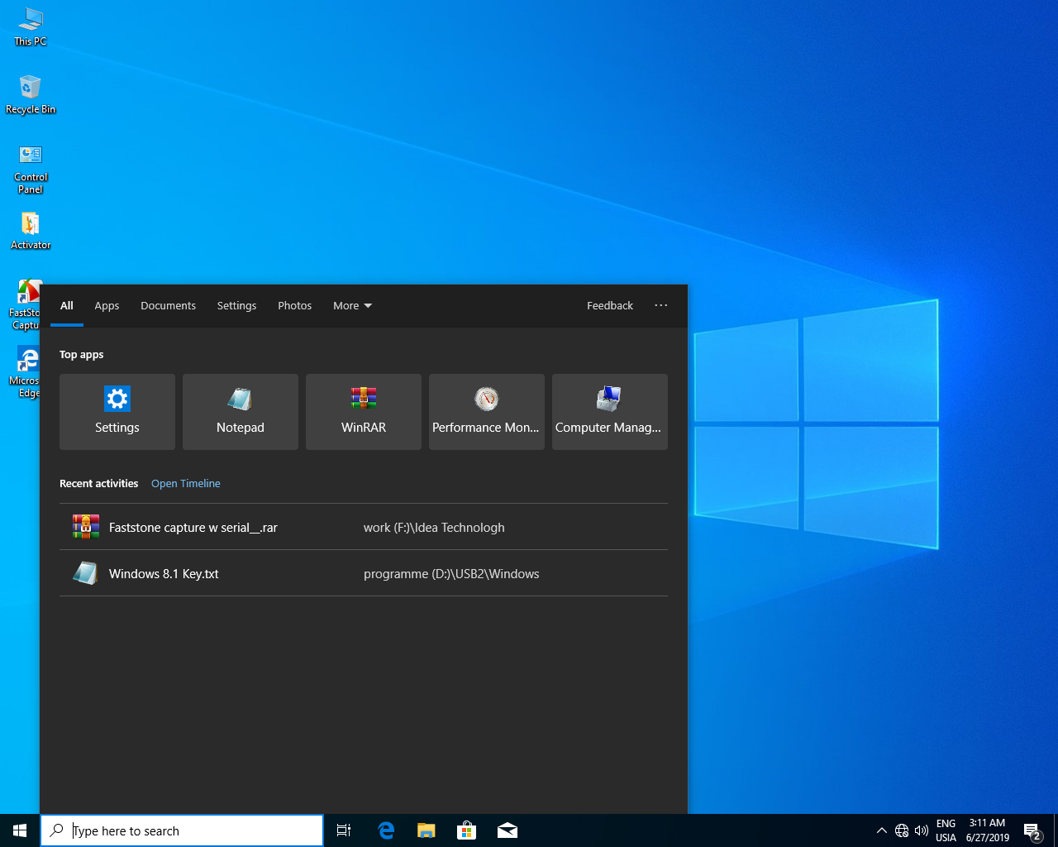Screen dimensions: 1058x847
Task: Expand the More filter dropdown
Action: (x=352, y=306)
